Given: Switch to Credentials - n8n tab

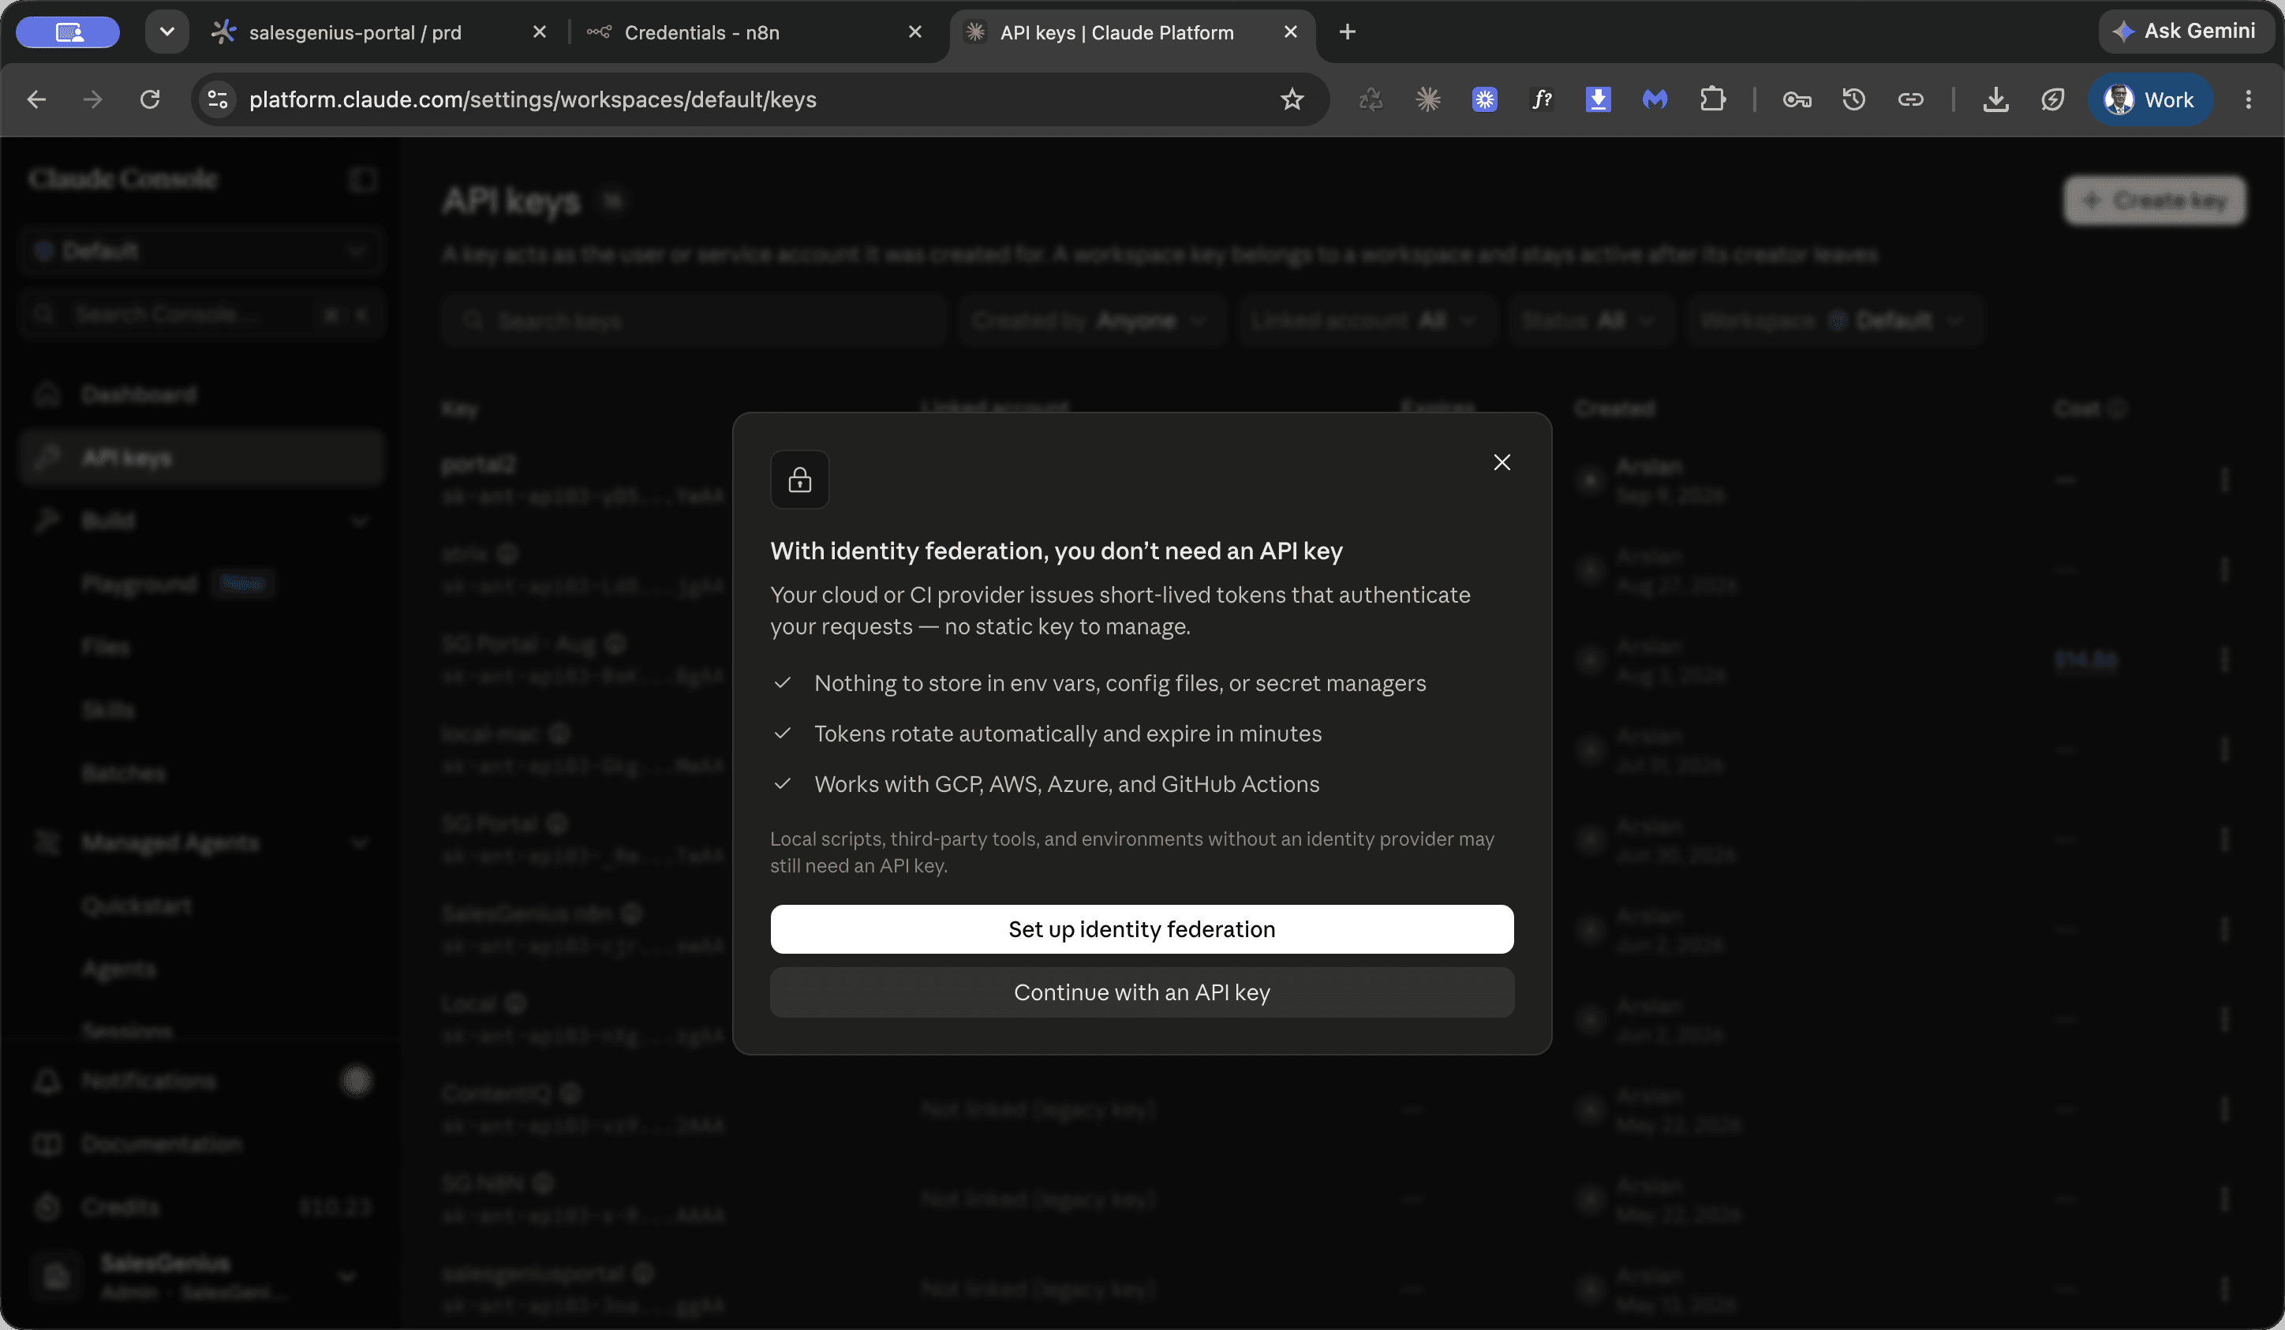Looking at the screenshot, I should click(701, 32).
